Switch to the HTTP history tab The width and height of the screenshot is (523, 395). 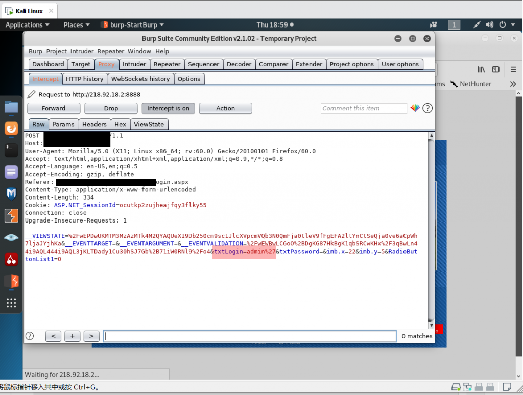[85, 79]
